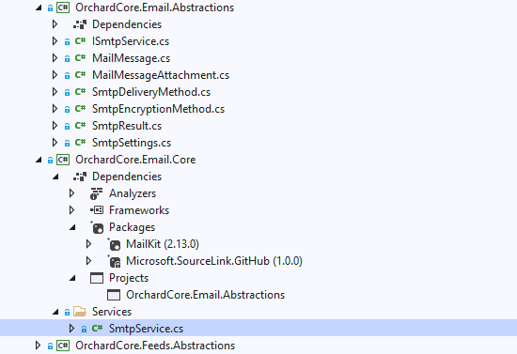This screenshot has height=354, width=517.
Task: Select the SmtpService.cs file name
Action: [x=146, y=329]
